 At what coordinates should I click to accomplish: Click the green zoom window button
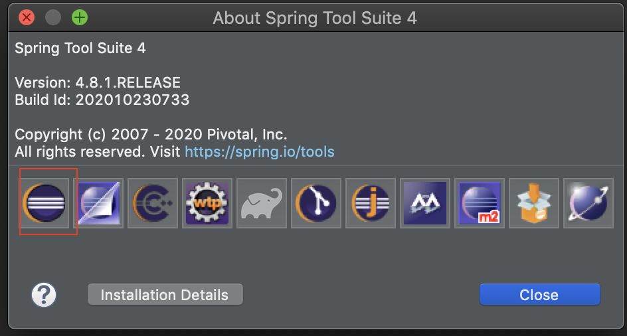click(80, 18)
